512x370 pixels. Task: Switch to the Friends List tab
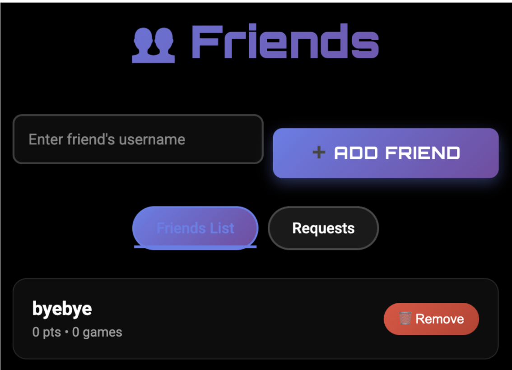tap(195, 228)
